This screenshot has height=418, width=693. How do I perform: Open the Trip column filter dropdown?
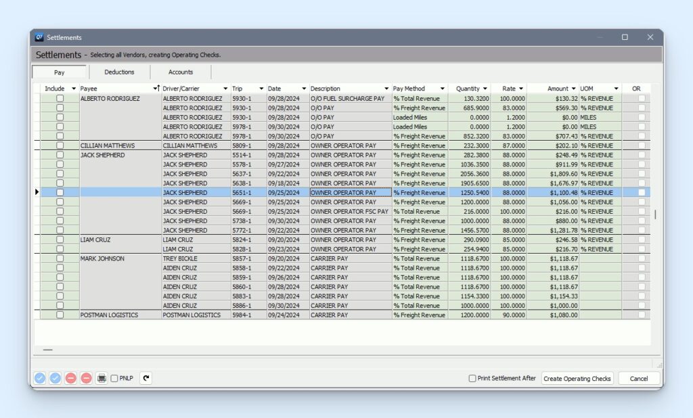click(x=261, y=89)
